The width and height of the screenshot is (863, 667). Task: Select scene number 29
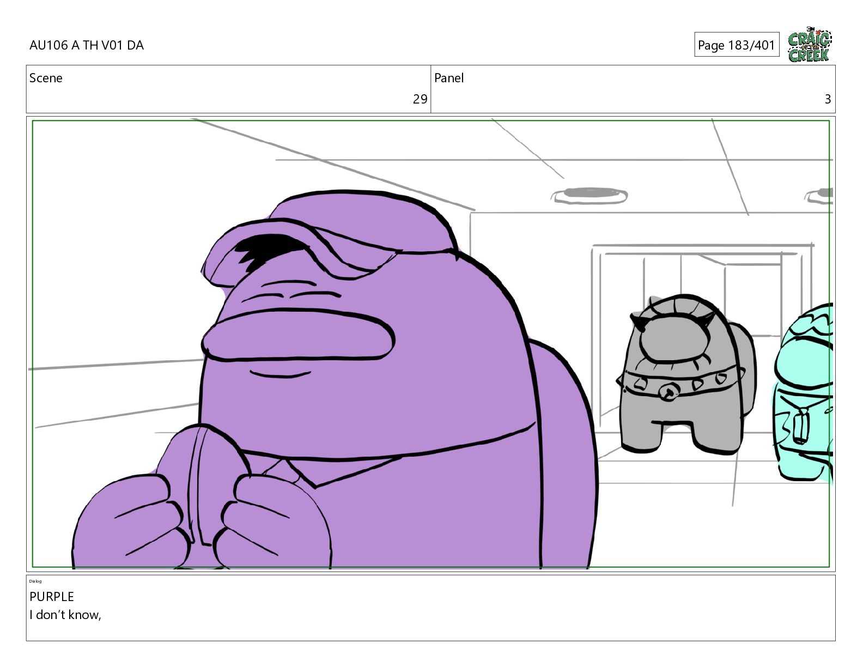[x=420, y=99]
